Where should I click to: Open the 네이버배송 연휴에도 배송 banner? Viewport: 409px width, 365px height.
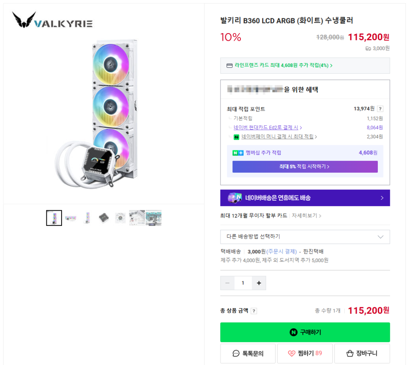click(305, 198)
